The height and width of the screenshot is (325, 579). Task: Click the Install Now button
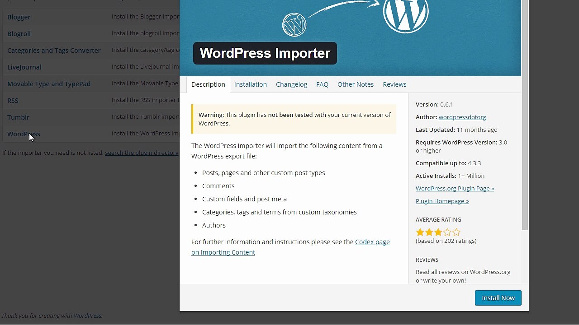pyautogui.click(x=498, y=298)
